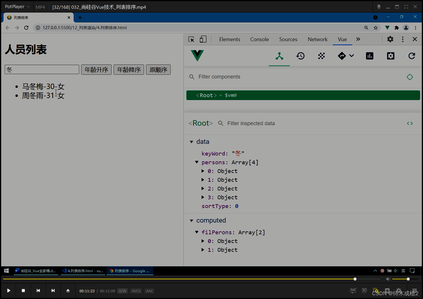Open the Vue devtools Routing icon
Image resolution: width=423 pixels, height=299 pixels.
[342, 56]
